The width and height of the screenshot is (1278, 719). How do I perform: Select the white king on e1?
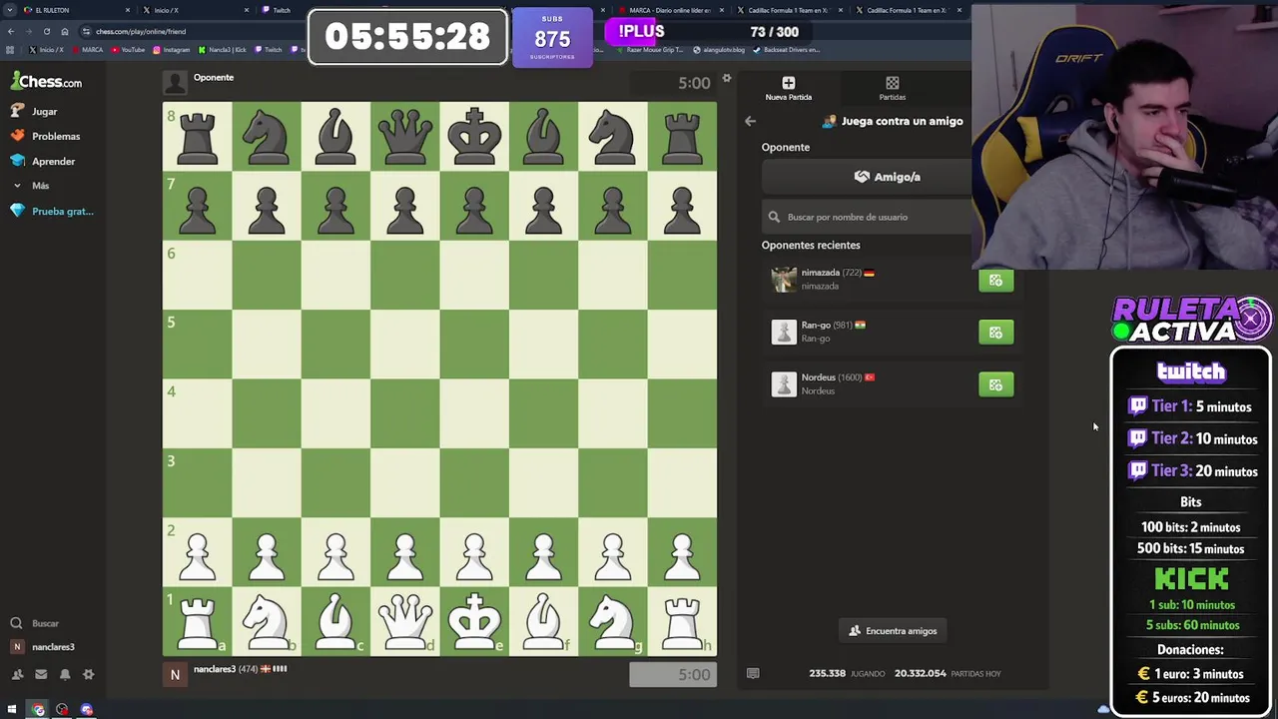[x=474, y=621]
